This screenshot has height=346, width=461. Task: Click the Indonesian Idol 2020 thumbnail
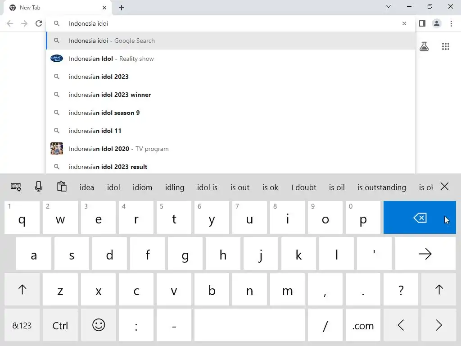[57, 149]
